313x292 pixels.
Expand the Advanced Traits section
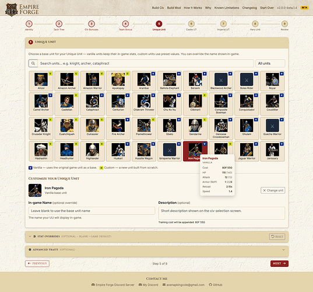tap(157, 249)
